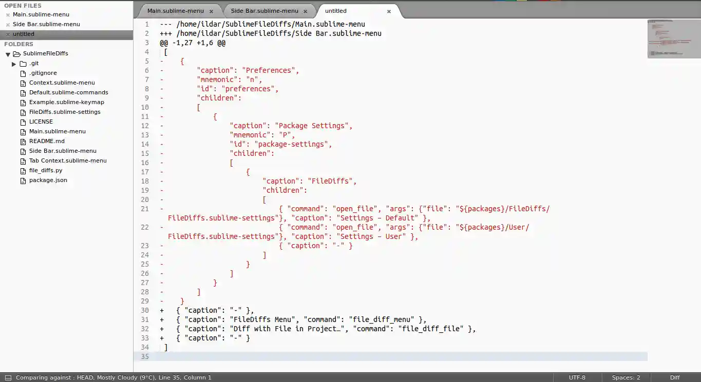This screenshot has width=701, height=382.
Task: Open the Spaces: 2 indentation menu
Action: coord(626,377)
